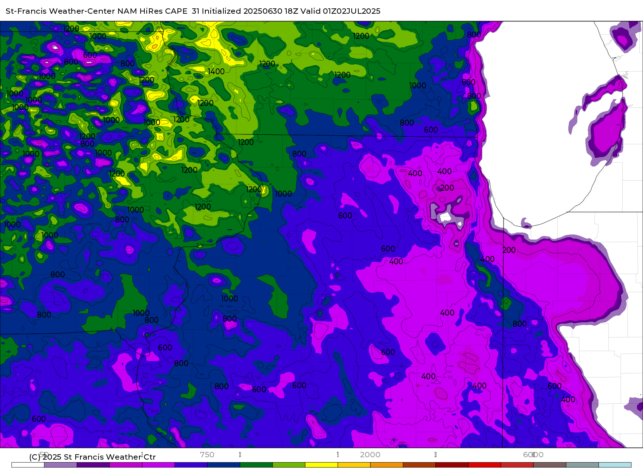Click the 'Initialized 20250630 18Z' text
This screenshot has height=469, width=643.
pyautogui.click(x=250, y=11)
